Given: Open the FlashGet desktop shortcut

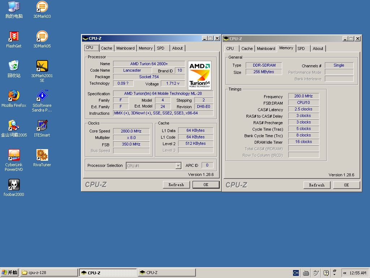Looking at the screenshot, I should (14, 39).
